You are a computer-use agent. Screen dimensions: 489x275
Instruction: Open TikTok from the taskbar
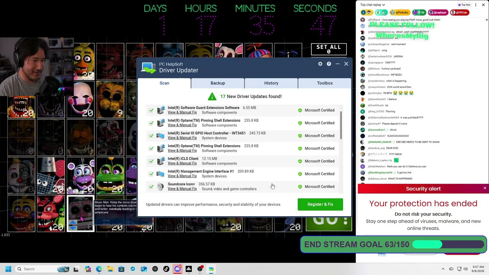tap(166, 269)
